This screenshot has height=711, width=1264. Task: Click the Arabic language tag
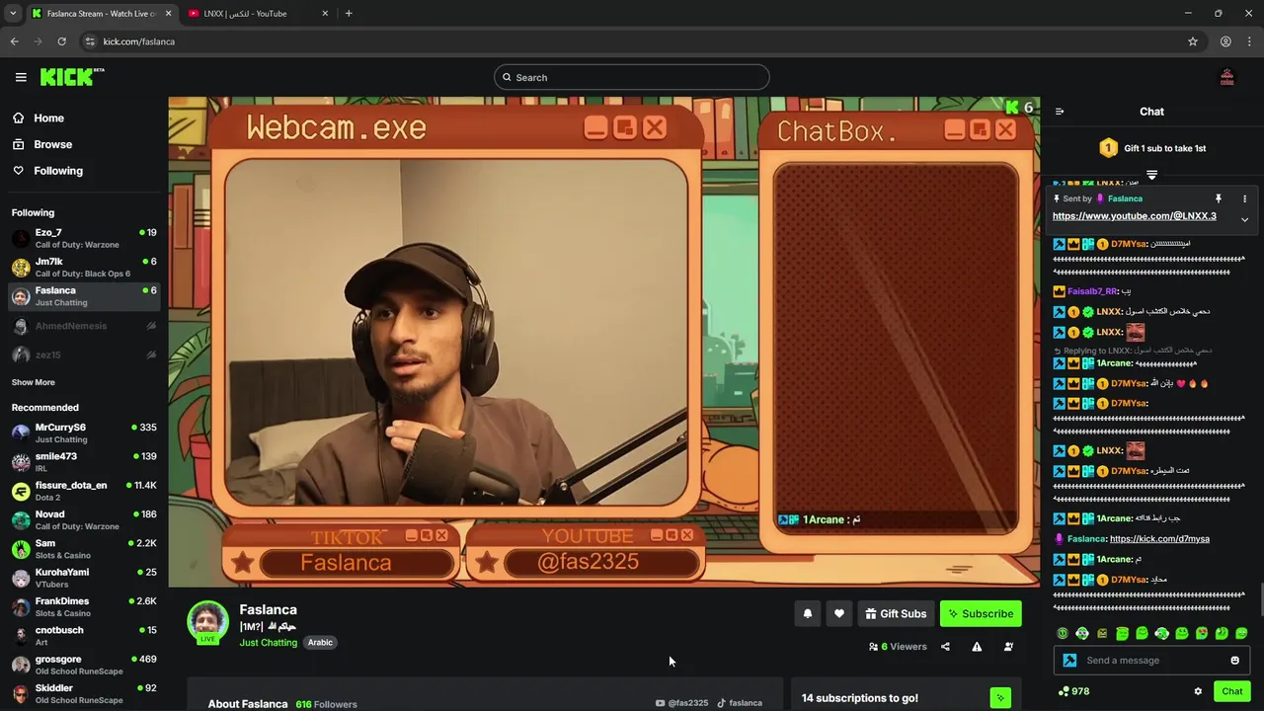pos(320,643)
